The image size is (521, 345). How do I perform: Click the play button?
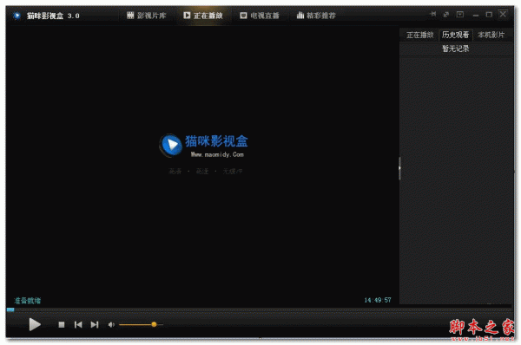pyautogui.click(x=35, y=324)
